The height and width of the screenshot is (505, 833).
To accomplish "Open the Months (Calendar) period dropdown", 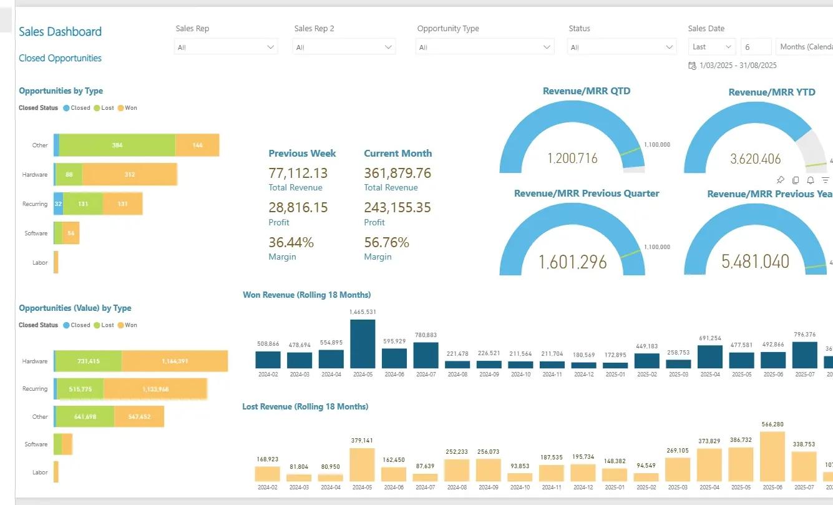I will [x=804, y=47].
